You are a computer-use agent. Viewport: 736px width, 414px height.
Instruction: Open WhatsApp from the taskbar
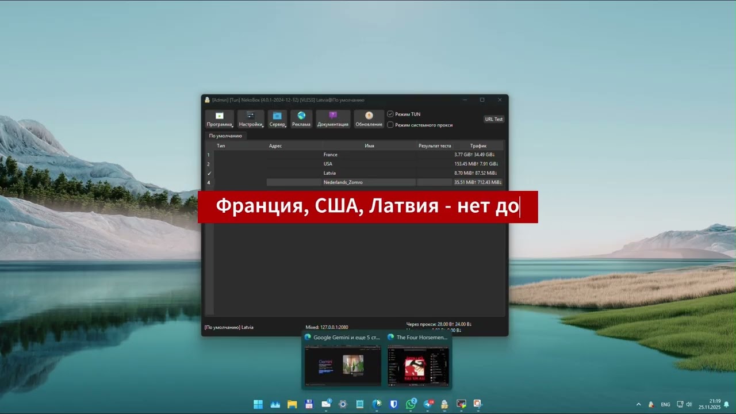411,404
